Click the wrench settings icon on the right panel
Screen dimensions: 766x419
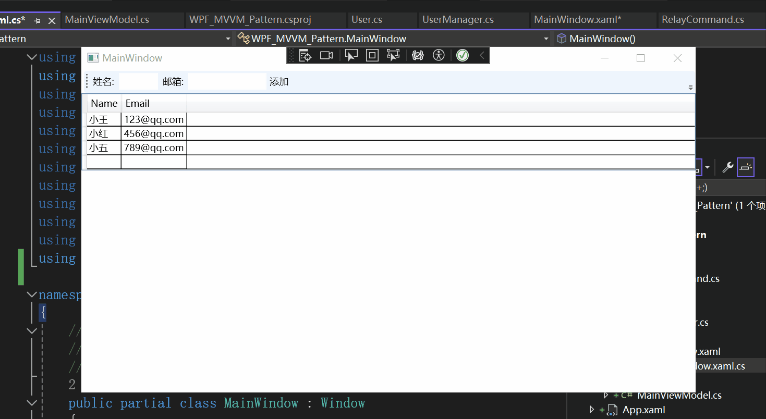(x=727, y=167)
